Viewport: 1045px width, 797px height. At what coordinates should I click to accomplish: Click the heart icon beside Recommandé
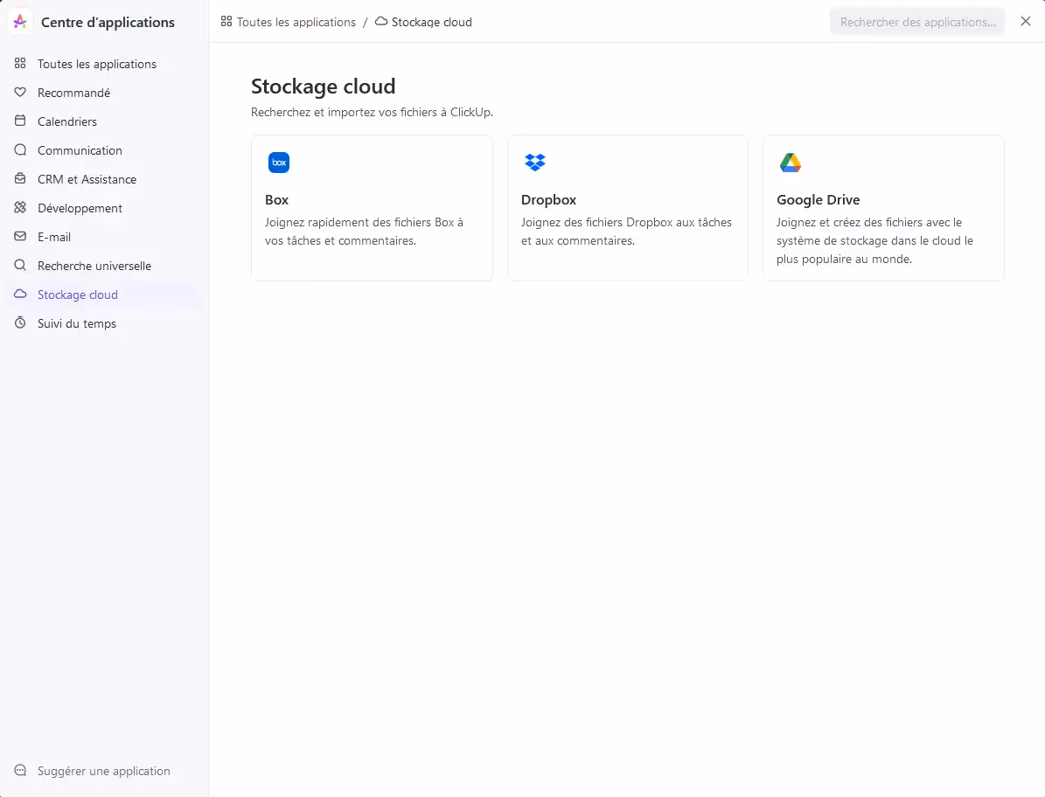pyautogui.click(x=20, y=93)
